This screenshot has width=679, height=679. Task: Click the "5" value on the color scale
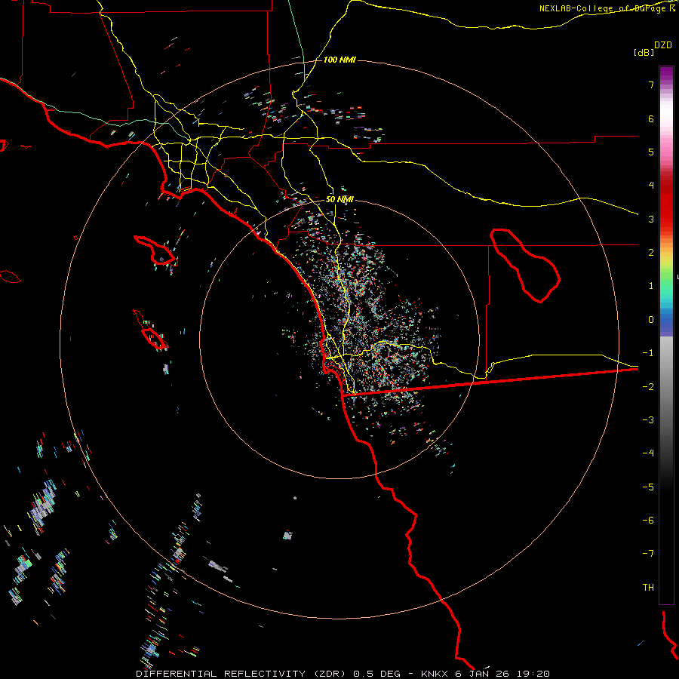coord(651,152)
